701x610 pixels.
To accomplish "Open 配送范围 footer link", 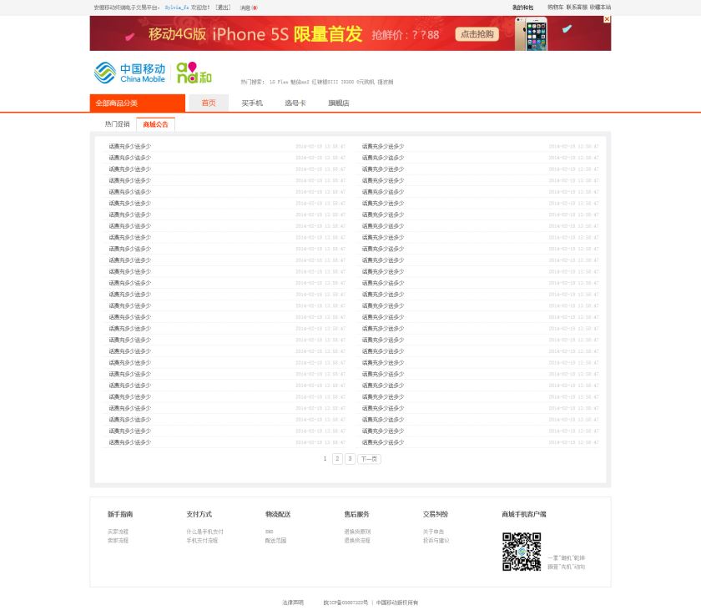I will [276, 540].
